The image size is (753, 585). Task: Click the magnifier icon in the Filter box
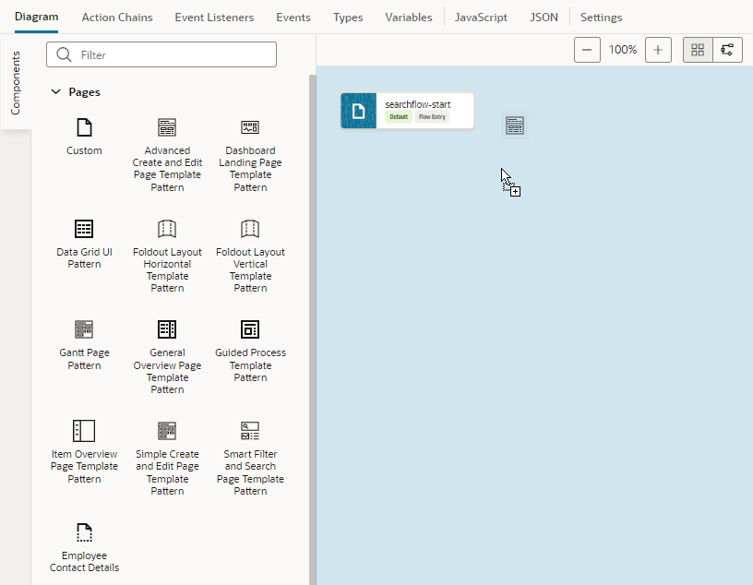click(x=62, y=54)
